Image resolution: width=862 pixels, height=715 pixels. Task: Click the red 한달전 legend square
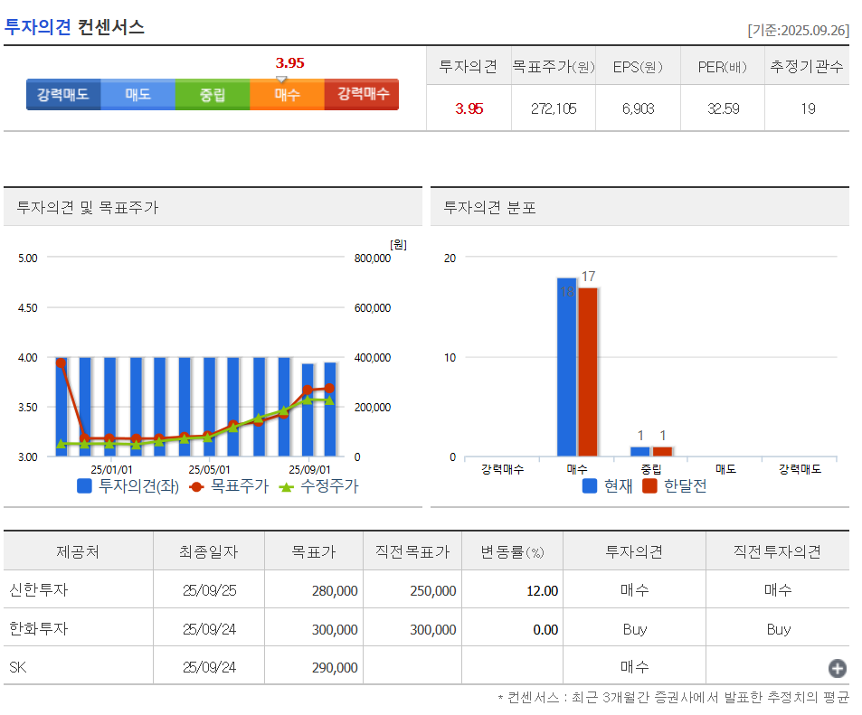coord(649,485)
